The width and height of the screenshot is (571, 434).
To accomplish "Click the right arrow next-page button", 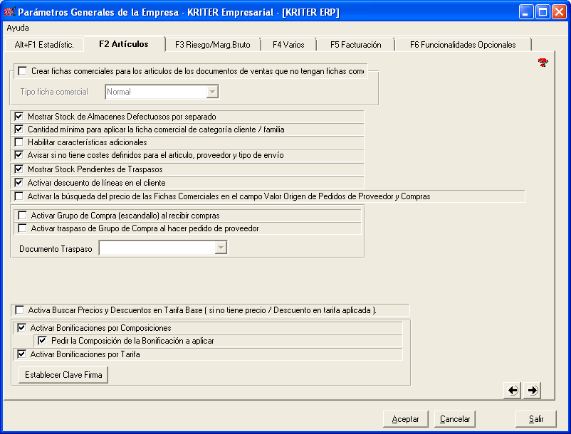I will [x=532, y=391].
